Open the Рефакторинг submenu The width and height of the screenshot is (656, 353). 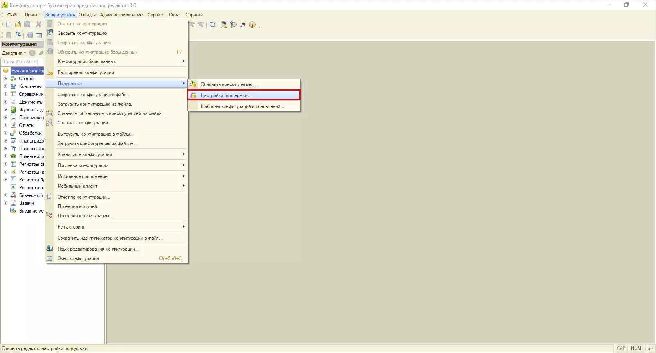coord(116,227)
